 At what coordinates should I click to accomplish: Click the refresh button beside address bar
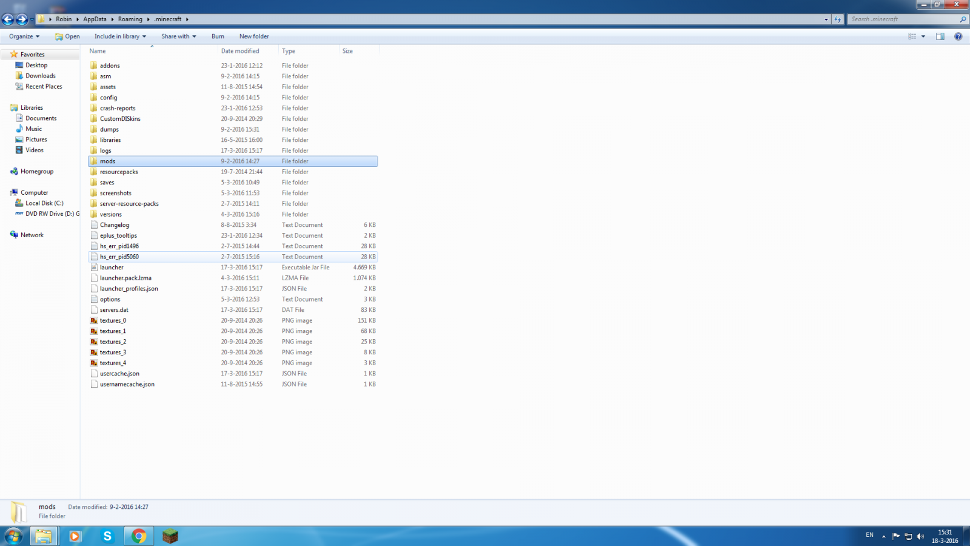[x=838, y=19]
